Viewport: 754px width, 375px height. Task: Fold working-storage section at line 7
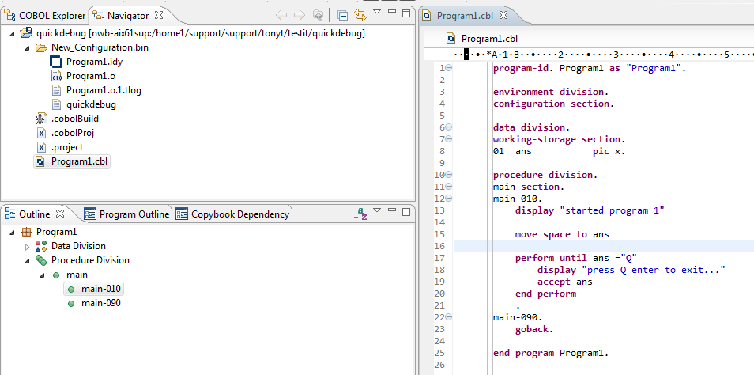click(x=448, y=139)
